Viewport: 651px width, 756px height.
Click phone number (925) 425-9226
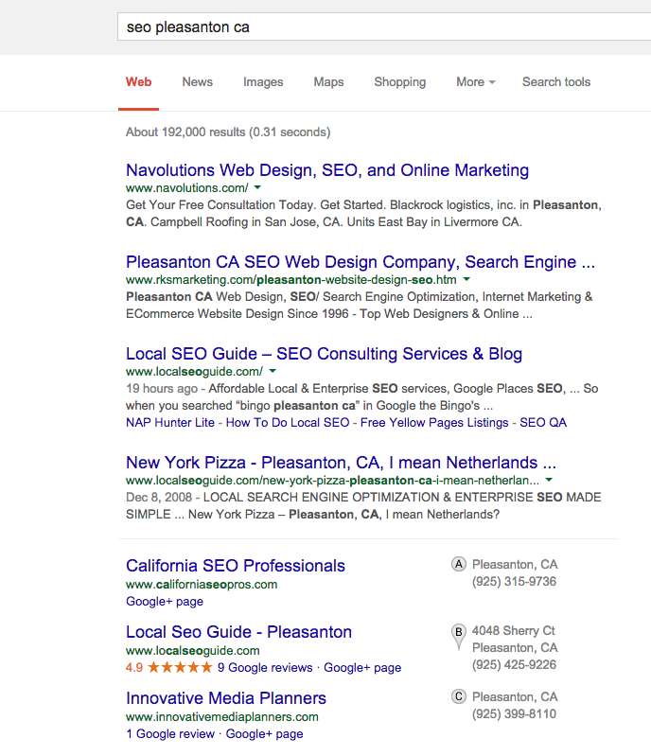point(514,665)
